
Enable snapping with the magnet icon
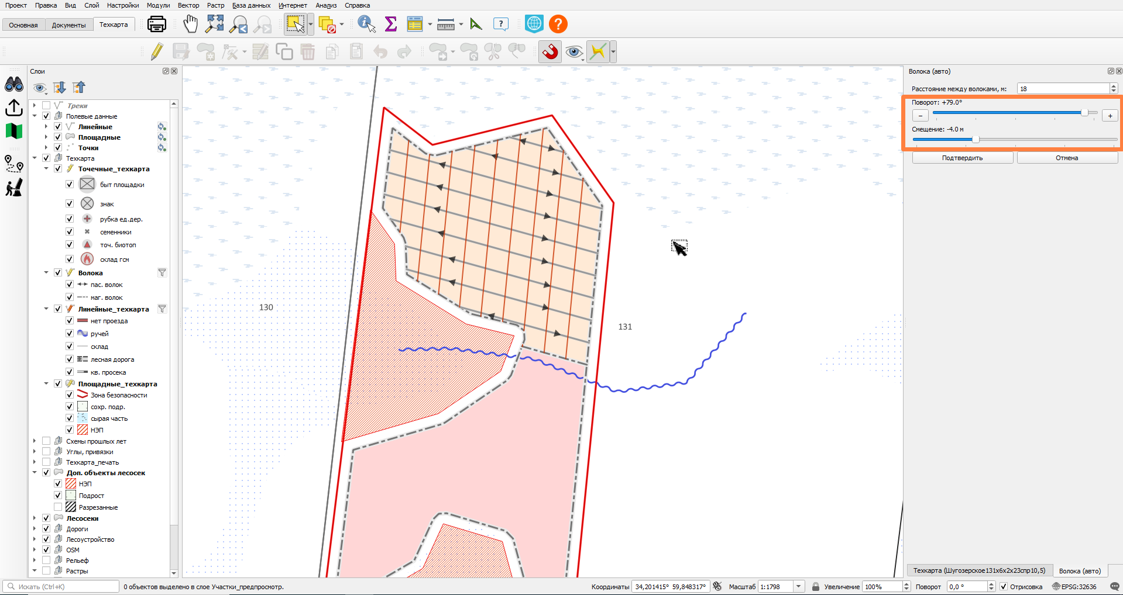[x=550, y=52]
